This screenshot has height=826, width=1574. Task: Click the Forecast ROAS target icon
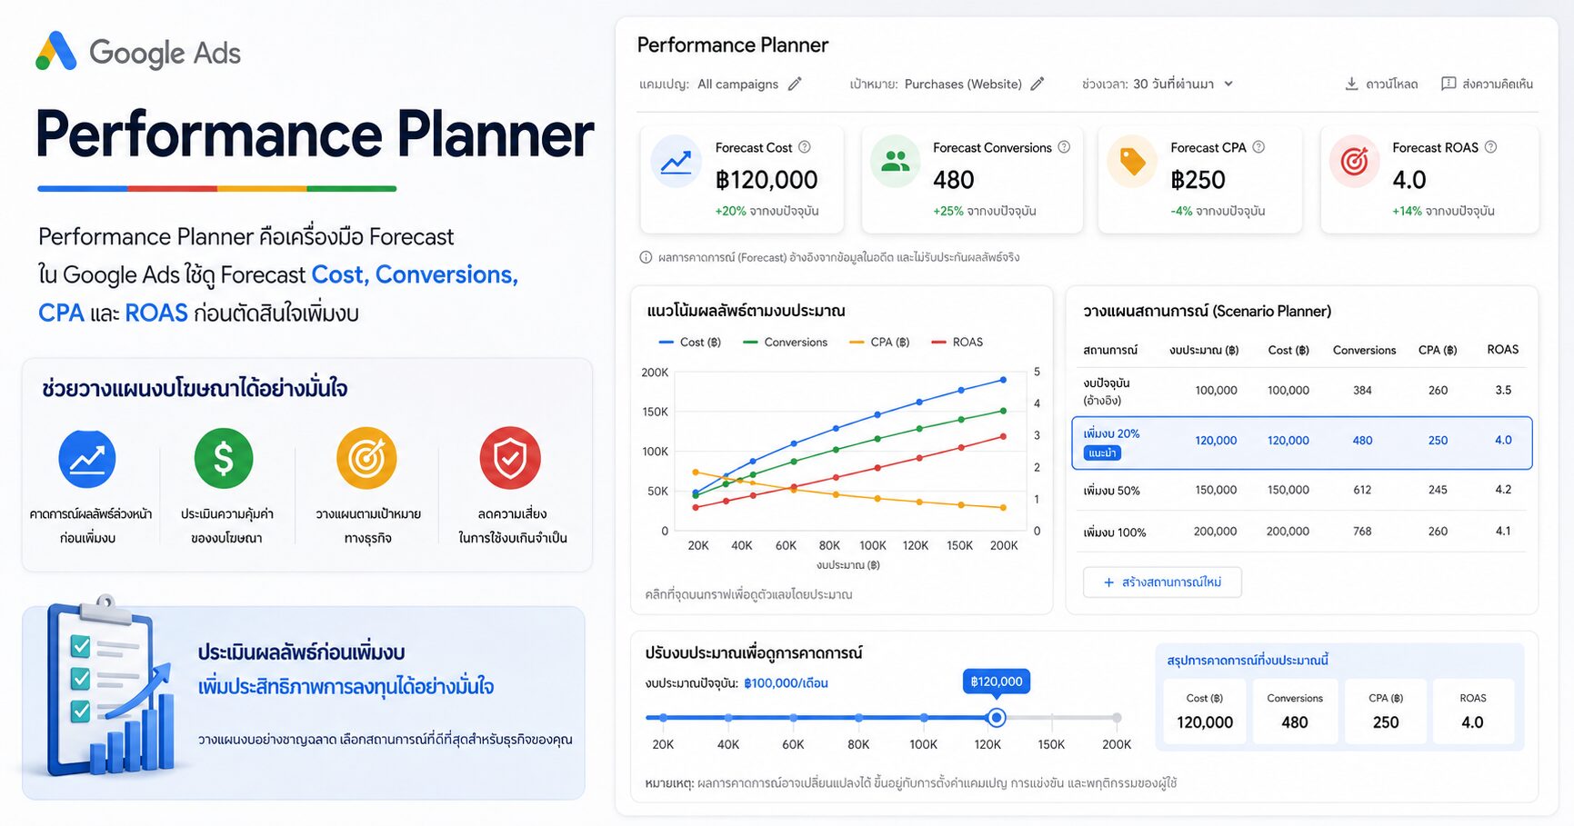[x=1354, y=162]
